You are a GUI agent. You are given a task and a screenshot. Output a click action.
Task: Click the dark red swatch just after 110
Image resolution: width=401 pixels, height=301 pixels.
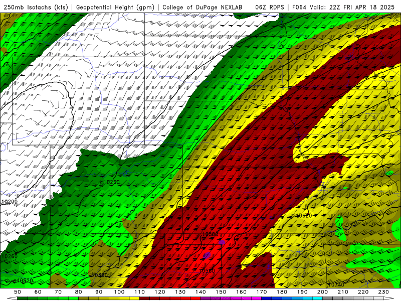144,298
